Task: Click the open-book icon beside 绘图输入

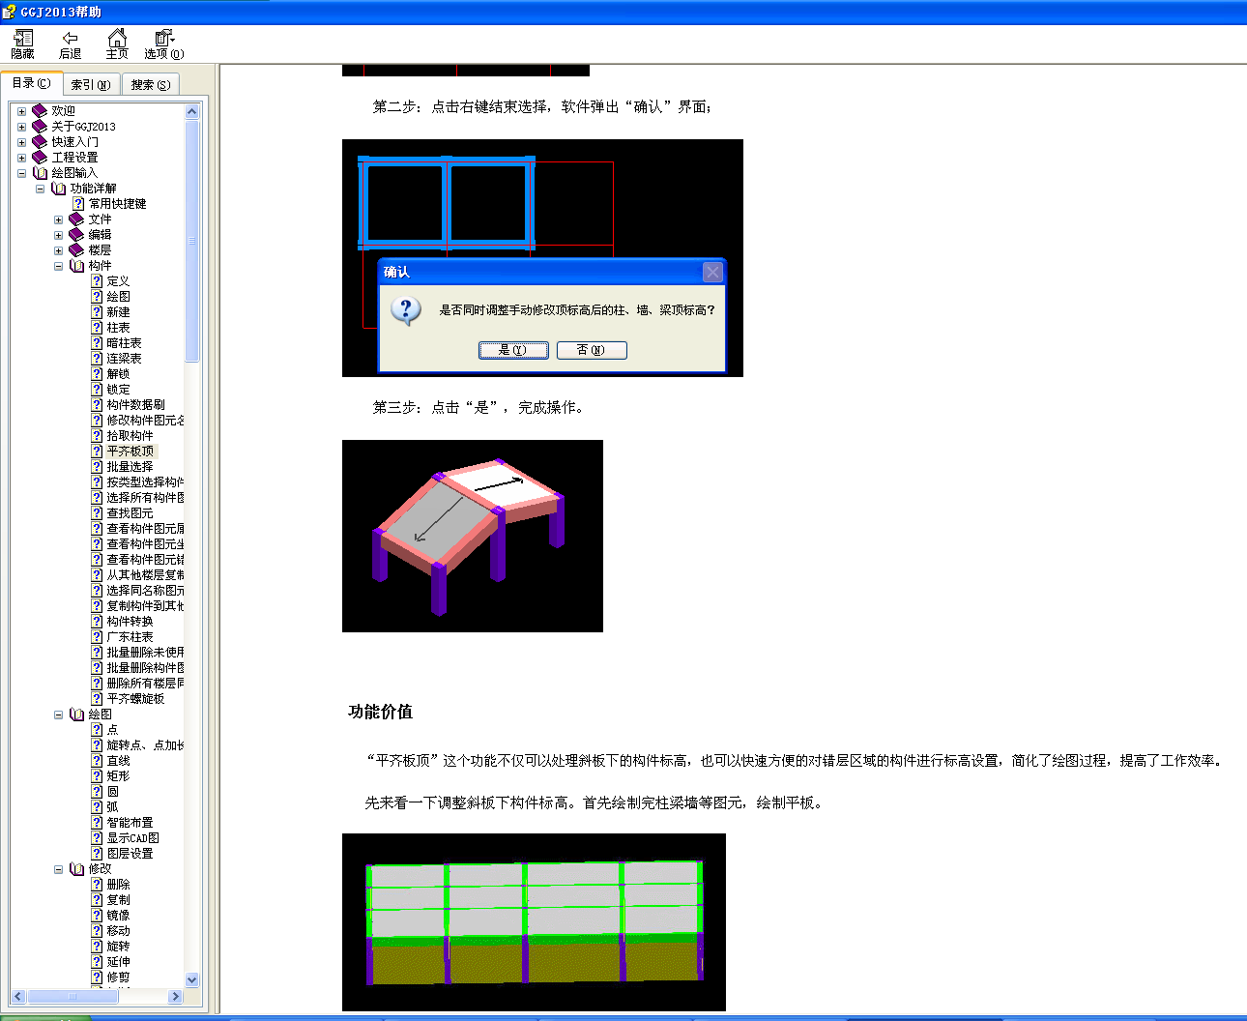Action: point(40,173)
